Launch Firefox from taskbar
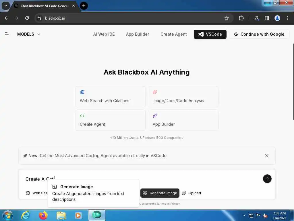 [x=43, y=215]
